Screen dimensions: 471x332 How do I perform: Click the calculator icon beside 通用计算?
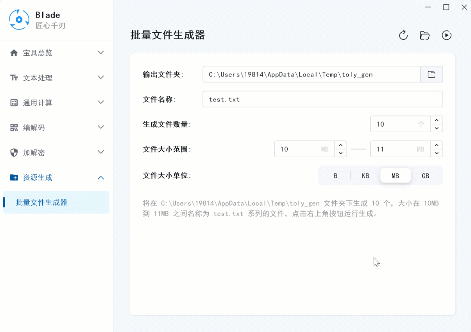(14, 103)
